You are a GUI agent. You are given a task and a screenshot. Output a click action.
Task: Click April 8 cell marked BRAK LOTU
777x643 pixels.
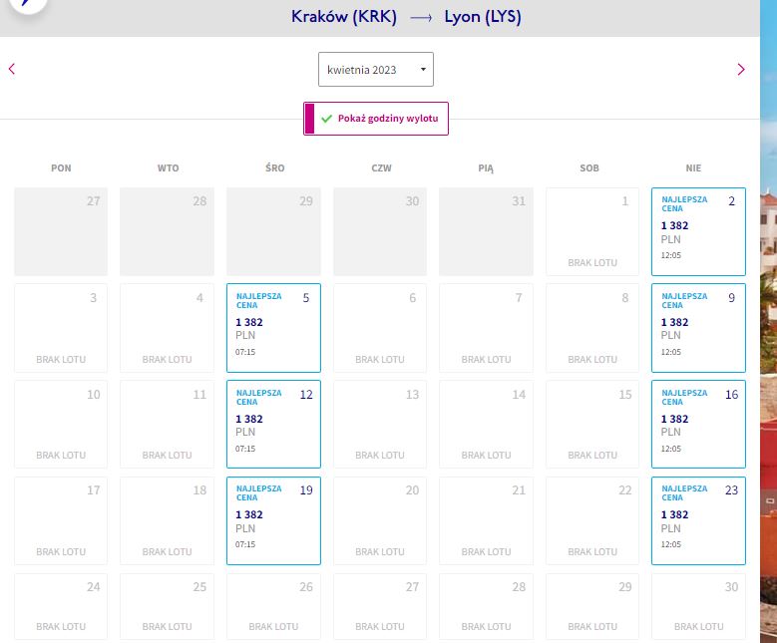point(592,328)
